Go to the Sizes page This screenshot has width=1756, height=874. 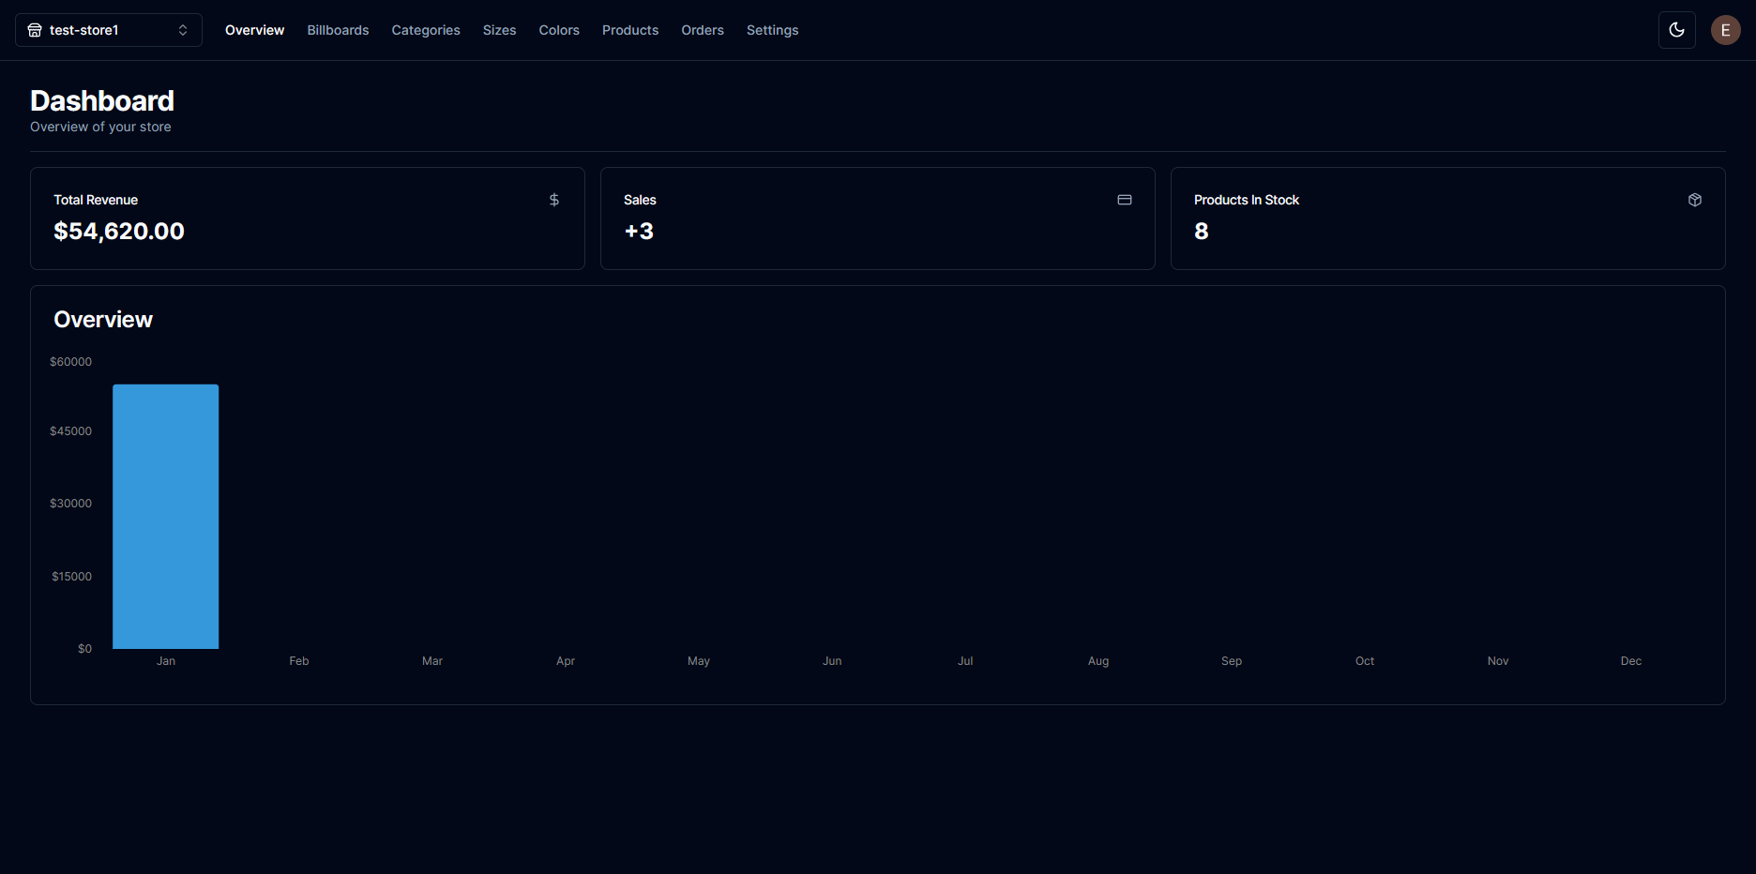click(x=499, y=29)
